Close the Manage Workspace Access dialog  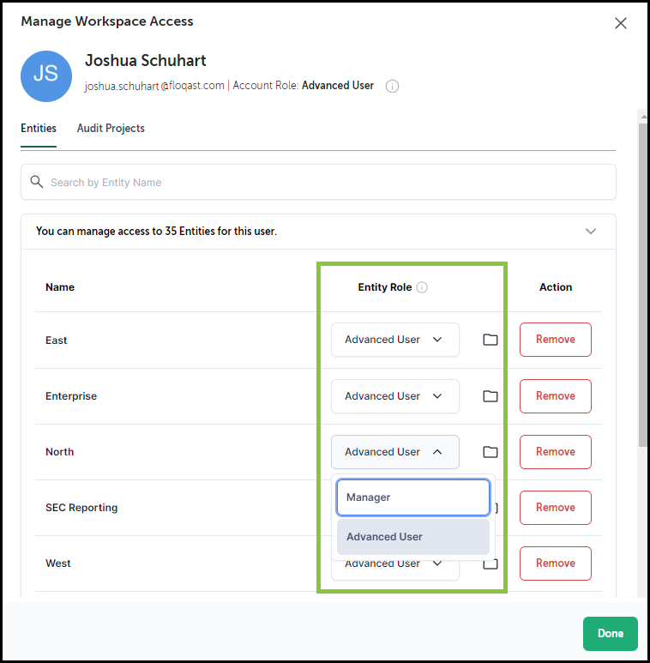[621, 23]
